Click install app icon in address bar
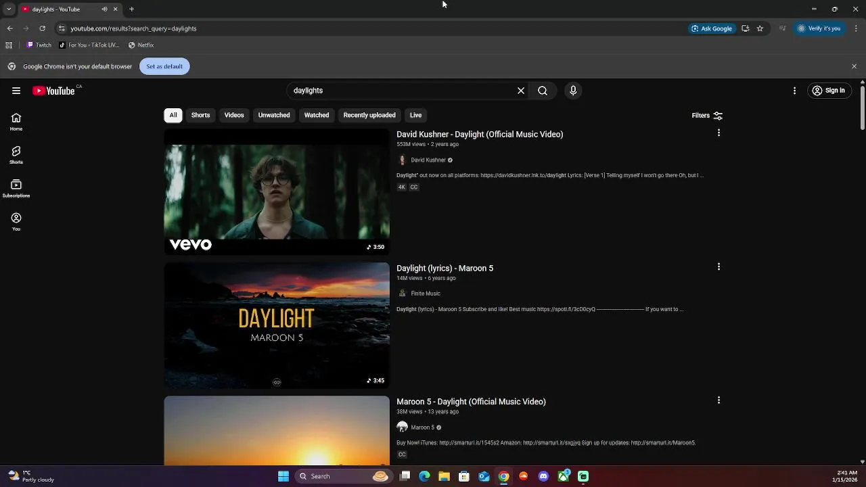 (745, 28)
